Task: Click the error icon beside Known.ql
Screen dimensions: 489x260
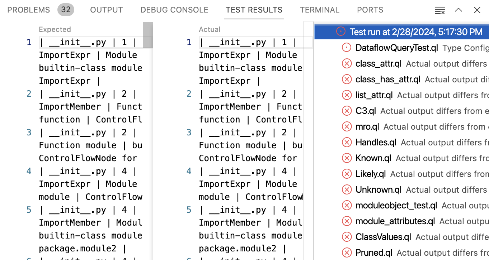Action: [x=347, y=158]
